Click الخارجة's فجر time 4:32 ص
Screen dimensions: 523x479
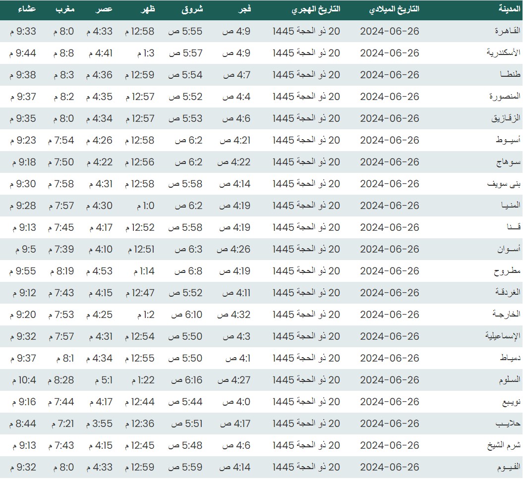233,315
